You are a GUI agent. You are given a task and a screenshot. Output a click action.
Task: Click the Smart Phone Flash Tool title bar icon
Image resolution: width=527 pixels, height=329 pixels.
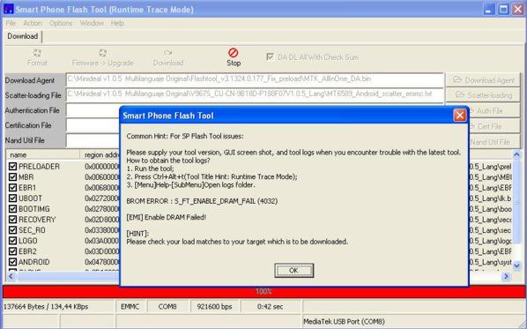point(8,9)
